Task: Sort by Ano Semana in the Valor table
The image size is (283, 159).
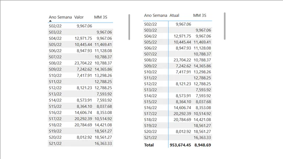Action: point(60,17)
